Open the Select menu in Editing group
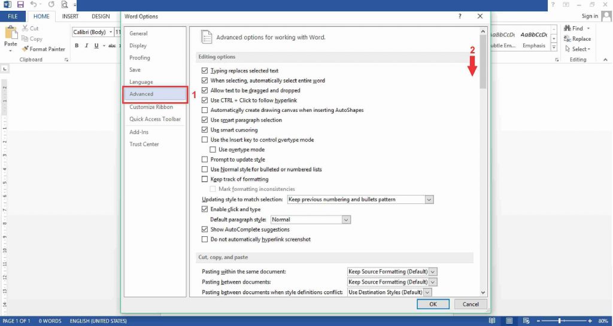 [x=578, y=49]
